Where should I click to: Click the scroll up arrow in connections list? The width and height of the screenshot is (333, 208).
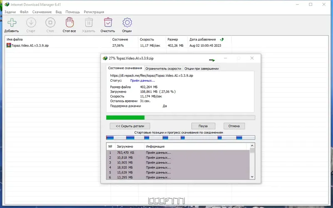coord(252,146)
